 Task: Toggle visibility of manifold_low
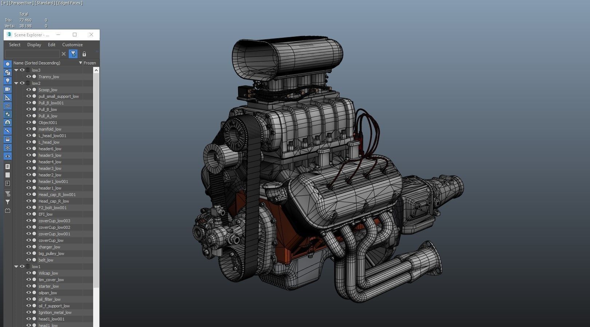pos(28,129)
